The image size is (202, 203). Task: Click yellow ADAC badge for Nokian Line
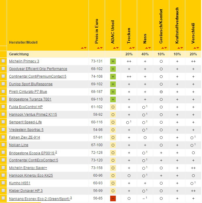point(113,145)
